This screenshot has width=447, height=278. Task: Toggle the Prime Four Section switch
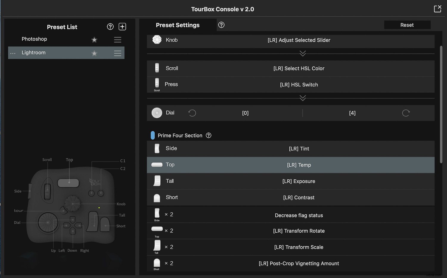[153, 135]
